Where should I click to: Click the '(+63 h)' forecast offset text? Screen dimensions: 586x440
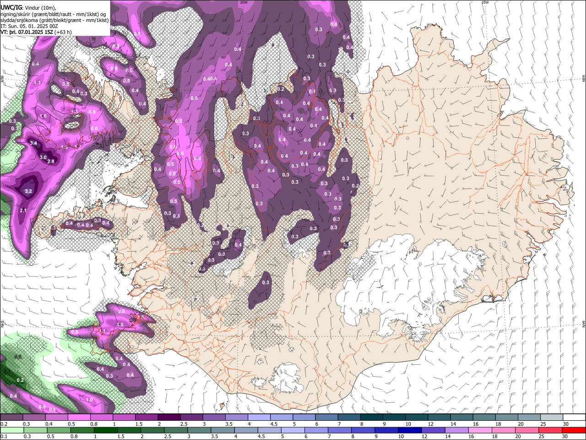coord(63,32)
